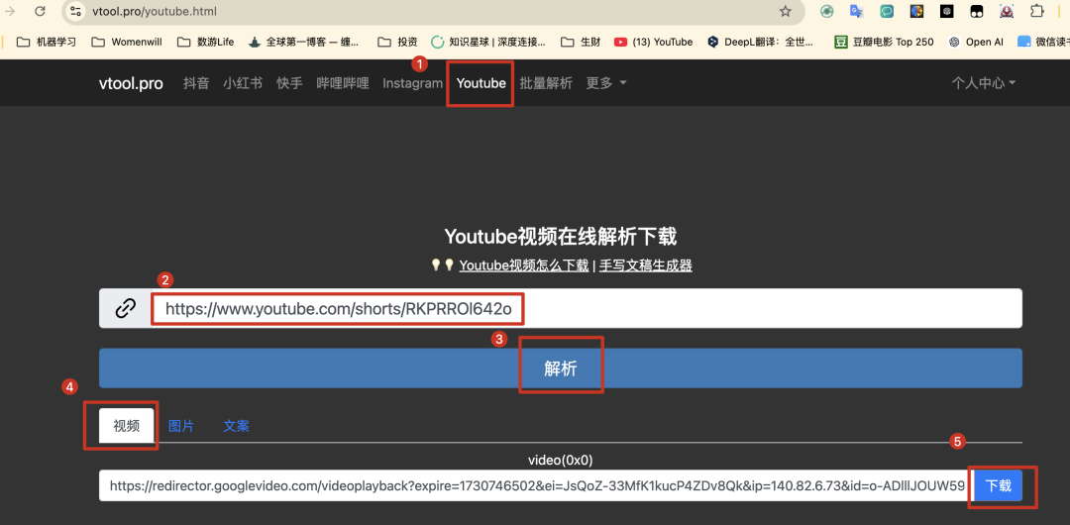Open the 豆瓣电影 Top 250 bookmark
1070x525 pixels.
click(x=885, y=42)
